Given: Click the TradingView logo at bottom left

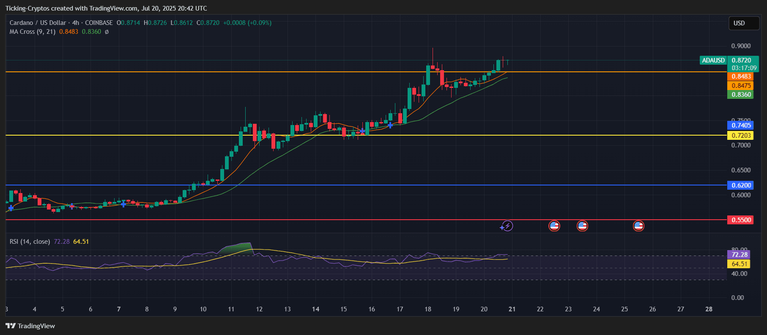Looking at the screenshot, I should coord(30,326).
